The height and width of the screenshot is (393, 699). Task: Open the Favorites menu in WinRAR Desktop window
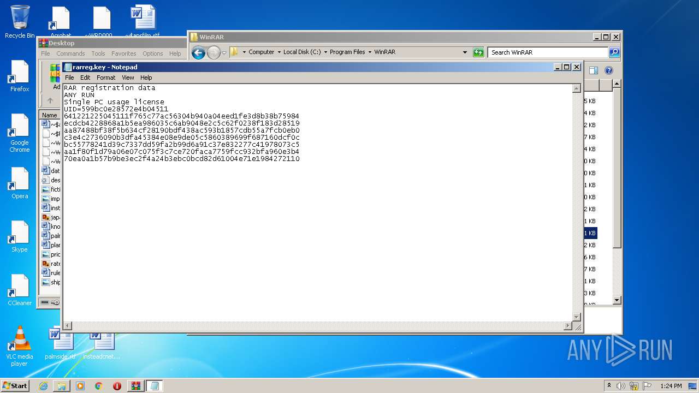tap(124, 53)
